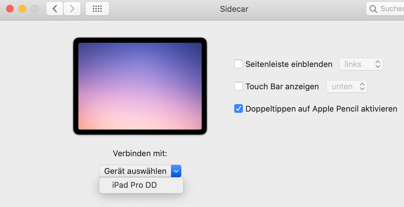Open the sidebar position dropdown showing links
Image resolution: width=404 pixels, height=207 pixels.
pyautogui.click(x=361, y=64)
